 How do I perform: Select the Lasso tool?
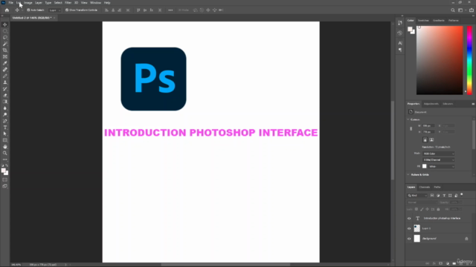tap(5, 37)
